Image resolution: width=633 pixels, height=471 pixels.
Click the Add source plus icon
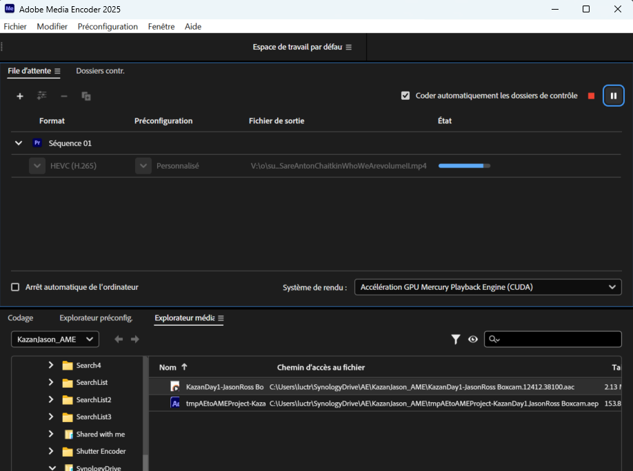(20, 96)
